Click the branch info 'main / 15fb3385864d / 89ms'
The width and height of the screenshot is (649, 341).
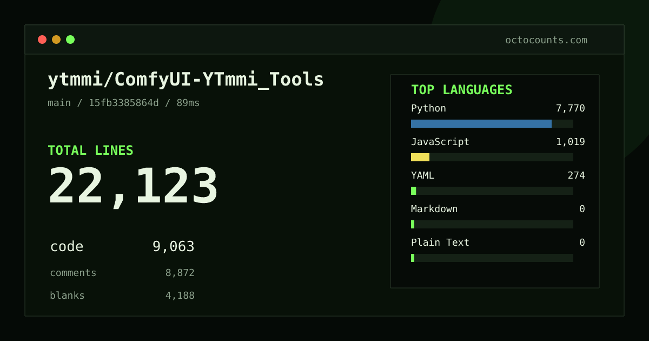point(123,103)
